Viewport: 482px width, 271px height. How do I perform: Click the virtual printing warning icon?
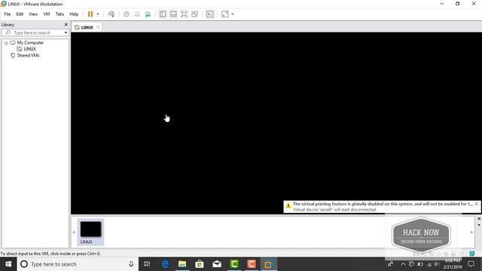tap(288, 206)
